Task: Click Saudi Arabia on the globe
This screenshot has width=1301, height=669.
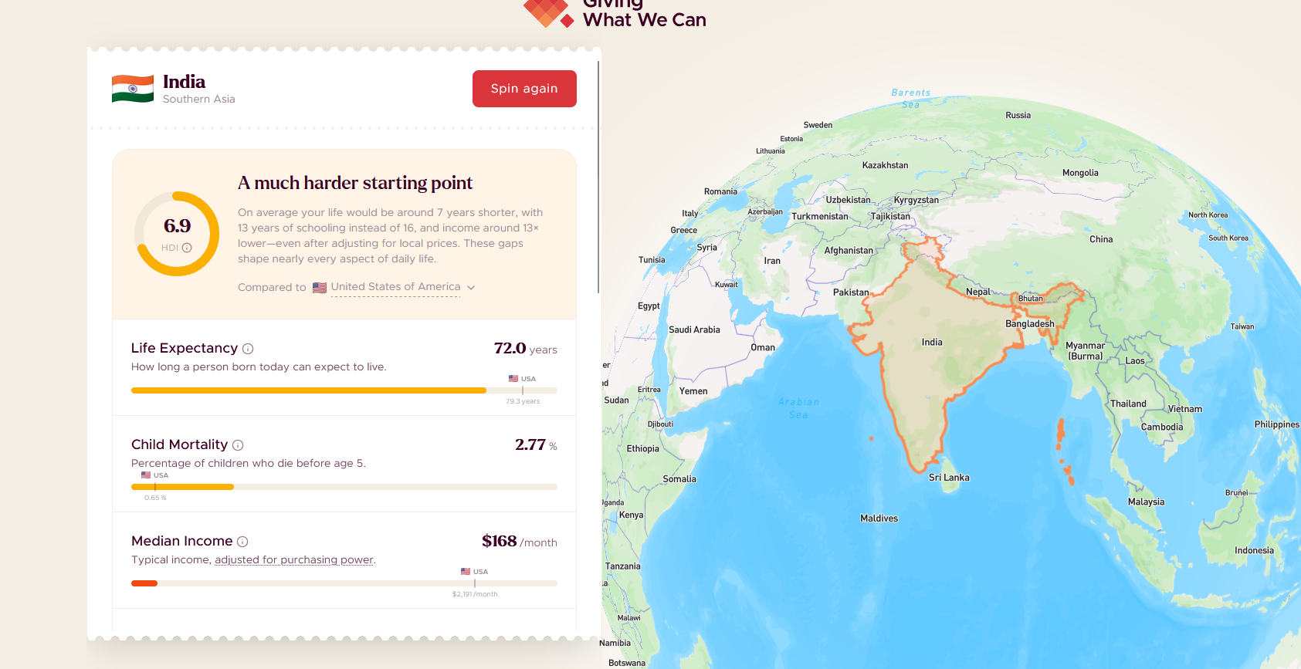Action: [x=694, y=329]
